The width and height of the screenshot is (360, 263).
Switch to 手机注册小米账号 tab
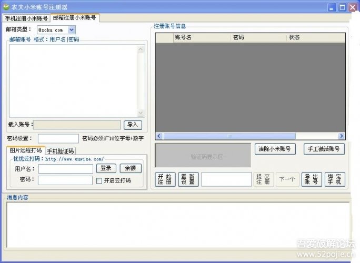pos(26,18)
